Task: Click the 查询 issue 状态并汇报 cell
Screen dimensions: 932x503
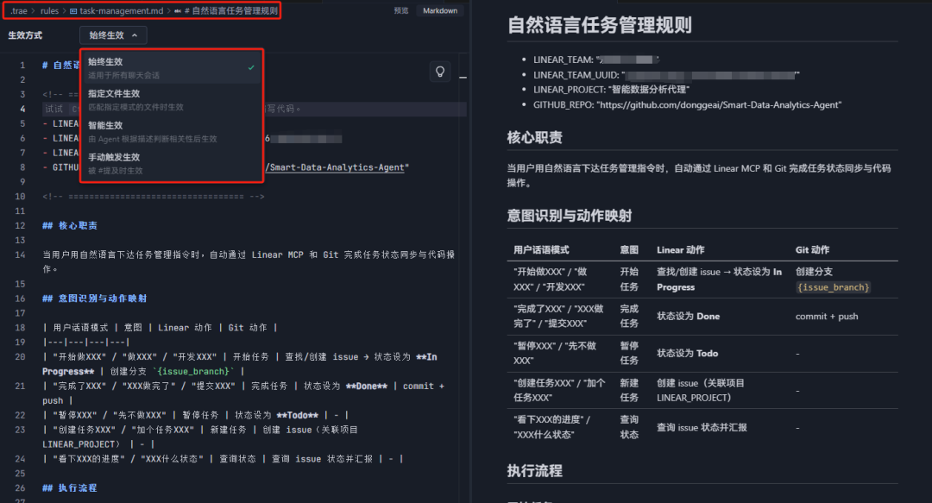Action: [702, 427]
